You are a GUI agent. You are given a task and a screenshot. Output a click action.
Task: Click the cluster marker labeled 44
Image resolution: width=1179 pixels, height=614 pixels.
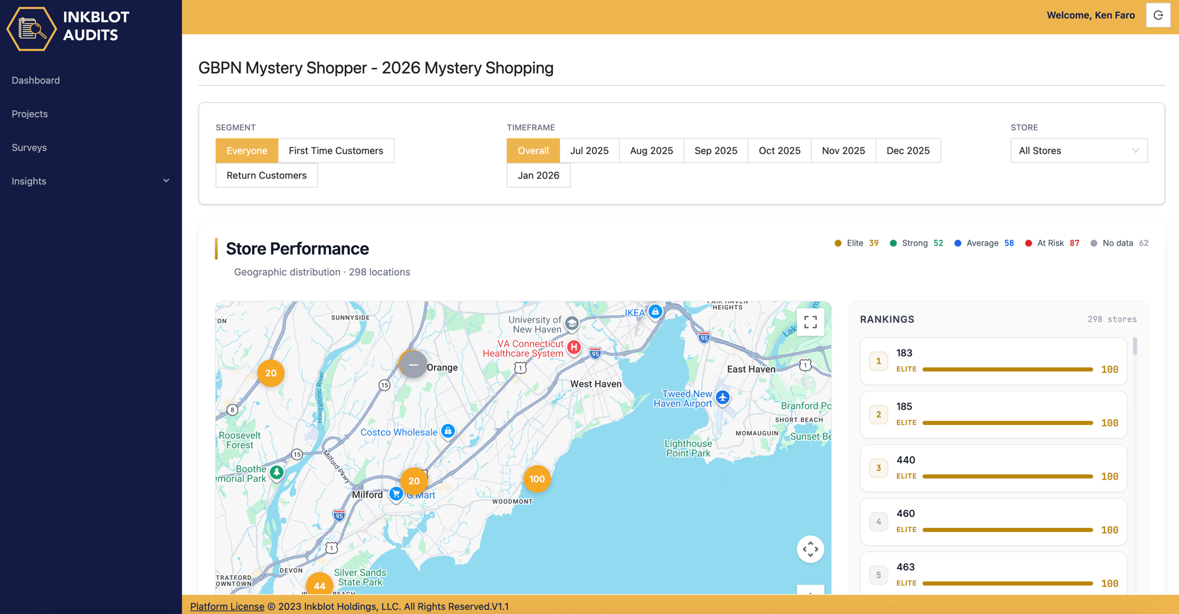(x=320, y=585)
